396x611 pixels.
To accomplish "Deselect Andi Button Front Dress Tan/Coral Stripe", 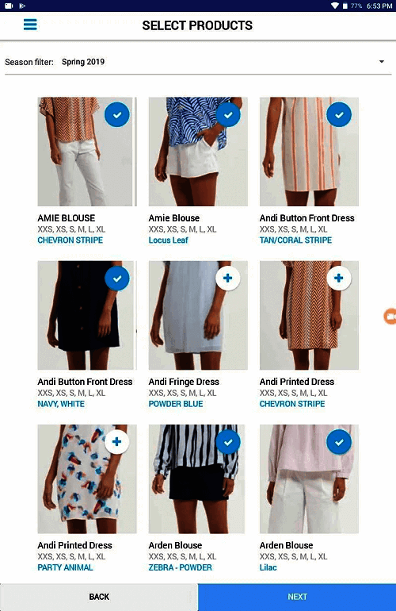I will click(x=339, y=114).
